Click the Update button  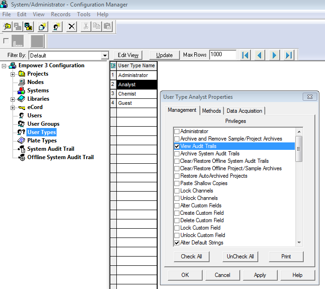coord(165,55)
